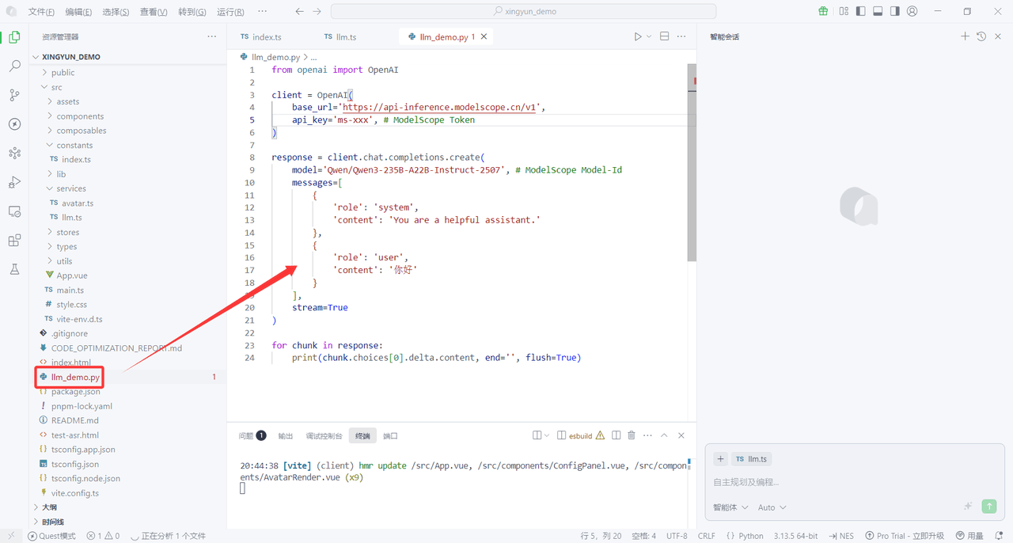
Task: Maximize the terminal panel with caret
Action: [664, 435]
